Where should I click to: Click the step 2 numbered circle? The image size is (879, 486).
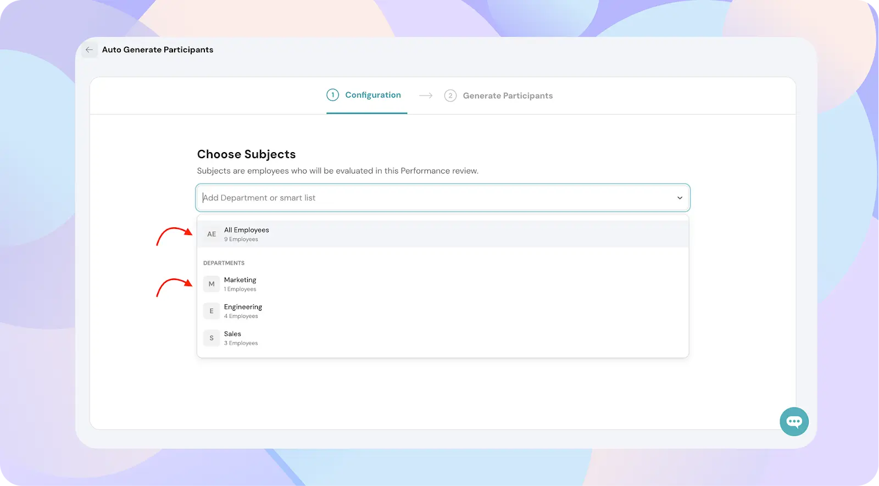pos(450,96)
